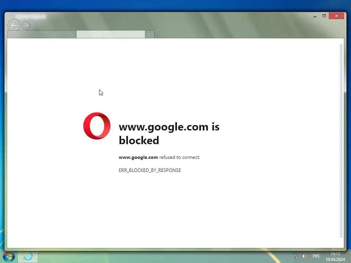Open the network status tray icon
The width and height of the screenshot is (351, 263).
pyautogui.click(x=296, y=256)
